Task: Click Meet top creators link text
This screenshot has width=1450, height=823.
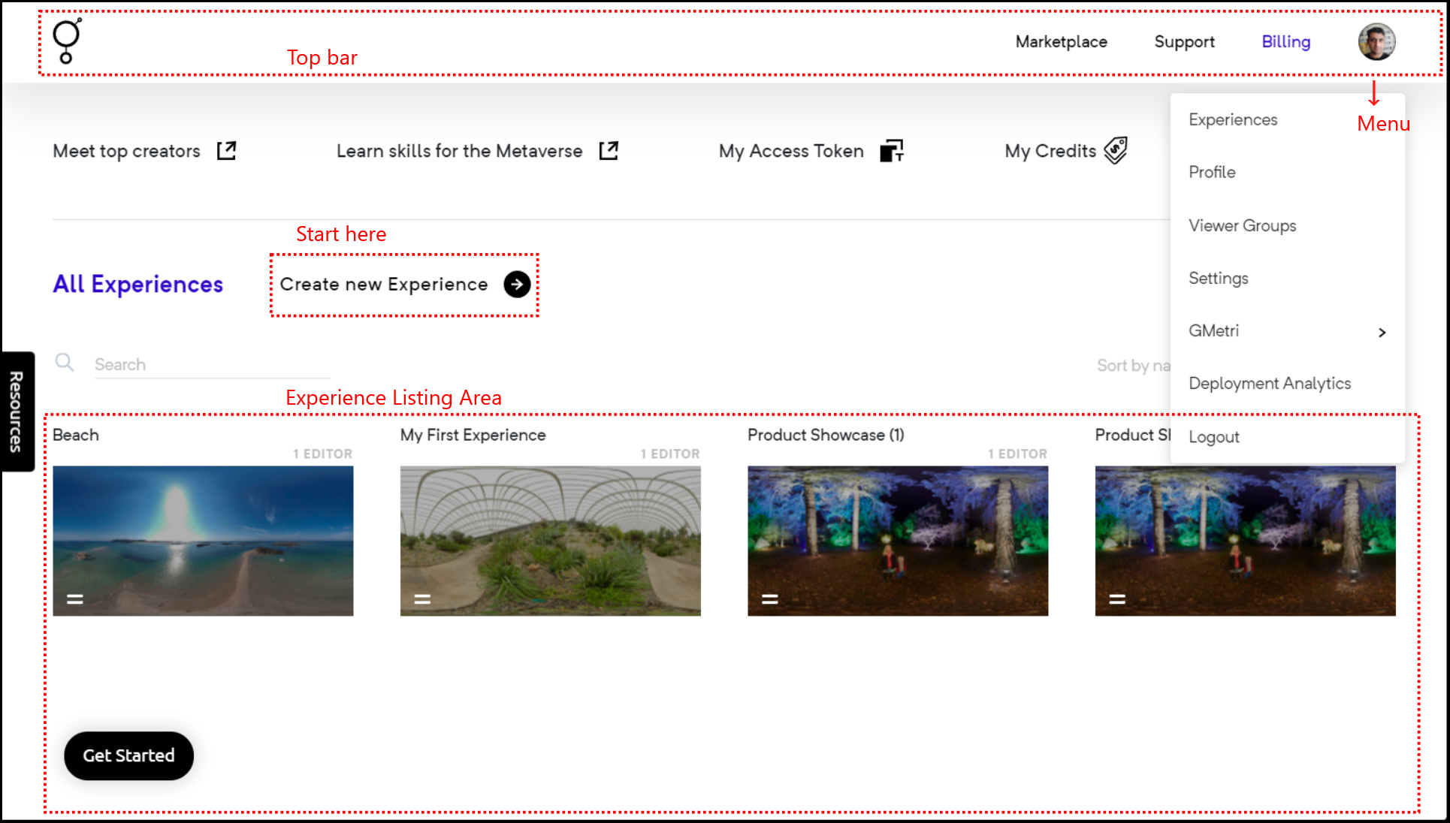Action: click(x=126, y=151)
